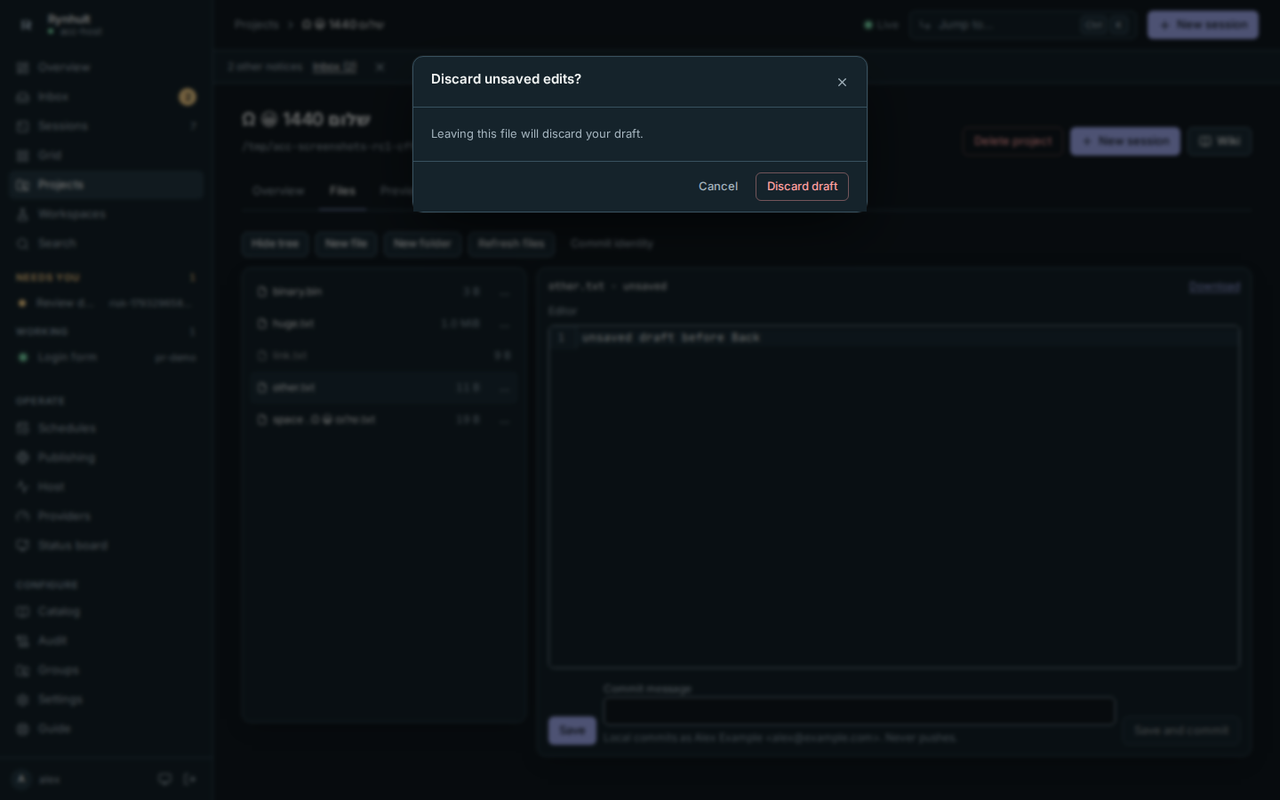Go to Publishing in the sidebar

pyautogui.click(x=107, y=458)
